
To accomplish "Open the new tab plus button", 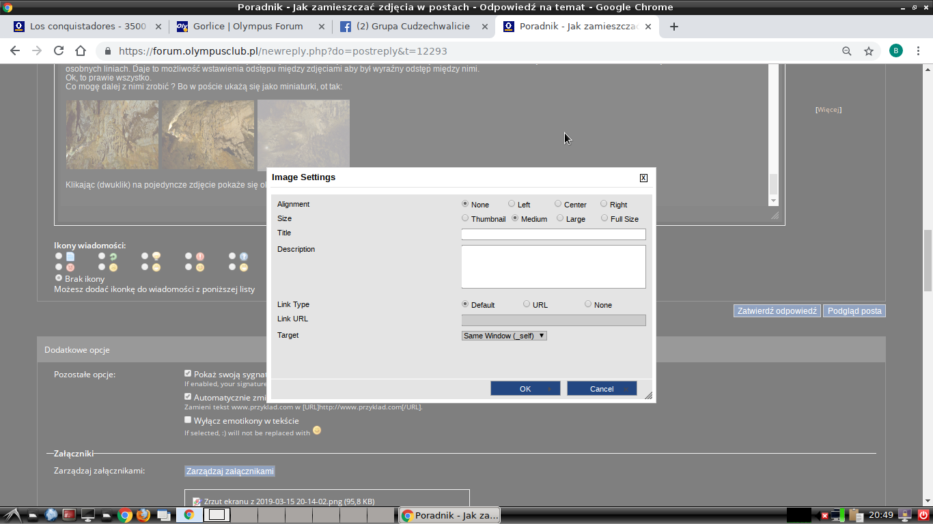I will pyautogui.click(x=673, y=27).
